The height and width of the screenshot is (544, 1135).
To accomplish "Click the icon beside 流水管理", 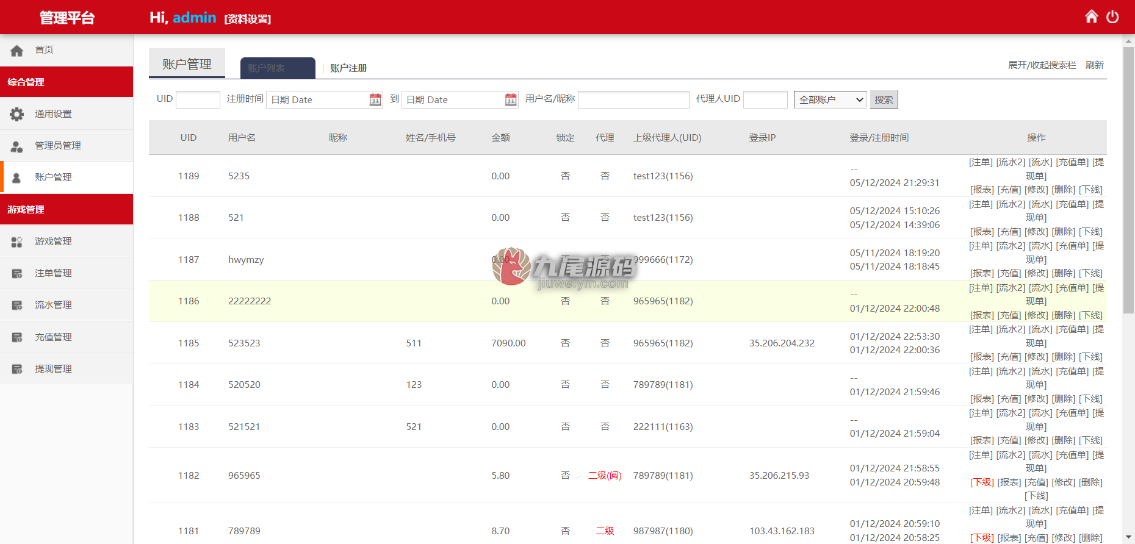I will tap(17, 306).
